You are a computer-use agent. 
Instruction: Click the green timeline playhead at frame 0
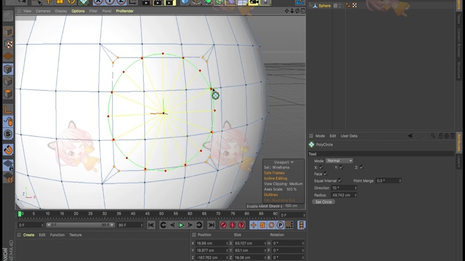20,214
